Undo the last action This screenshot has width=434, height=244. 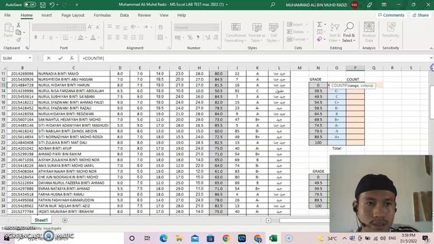click(x=52, y=5)
